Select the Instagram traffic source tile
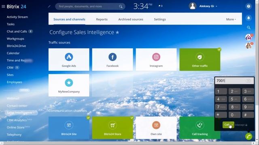Image resolution: width=259 pixels, height=145 pixels. (156, 60)
